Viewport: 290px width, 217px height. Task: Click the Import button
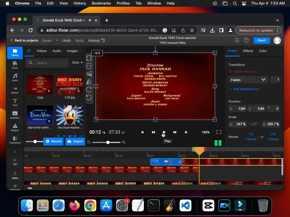click(x=75, y=141)
